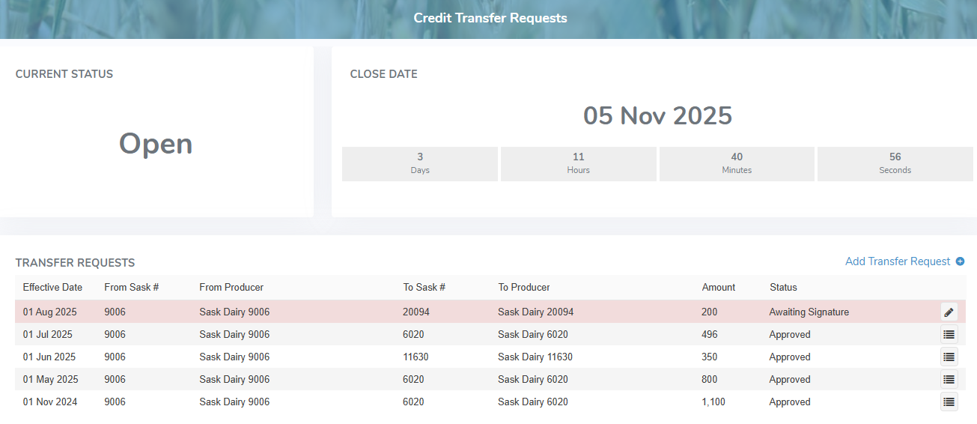Image resolution: width=977 pixels, height=424 pixels.
Task: Click the pencil edit icon for the Awaiting Signature request
Action: tap(949, 312)
